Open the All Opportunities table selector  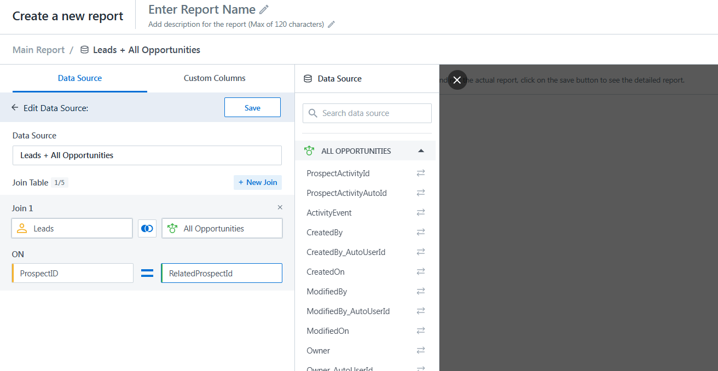pos(222,229)
